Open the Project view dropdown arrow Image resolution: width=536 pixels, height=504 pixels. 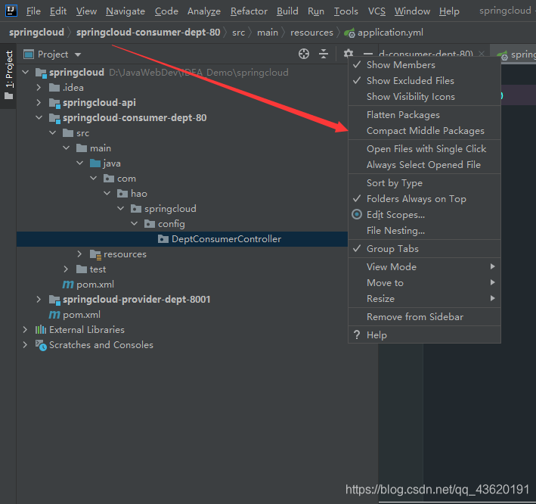(78, 54)
